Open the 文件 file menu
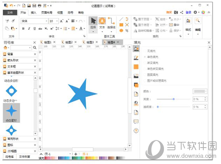 (x=10, y=12)
